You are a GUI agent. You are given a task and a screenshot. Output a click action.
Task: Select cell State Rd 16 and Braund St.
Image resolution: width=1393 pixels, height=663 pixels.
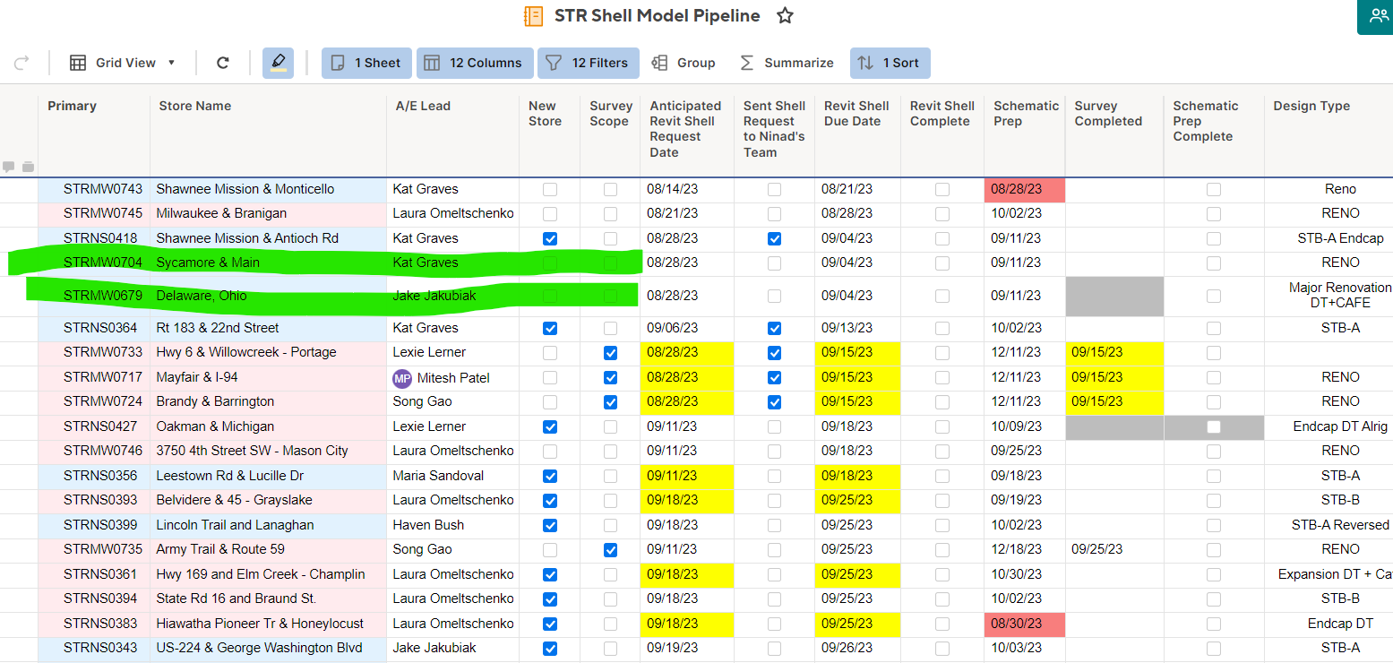pyautogui.click(x=268, y=598)
